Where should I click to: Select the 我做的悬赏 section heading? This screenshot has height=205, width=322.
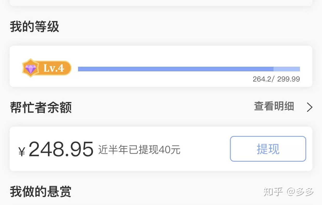tap(40, 192)
